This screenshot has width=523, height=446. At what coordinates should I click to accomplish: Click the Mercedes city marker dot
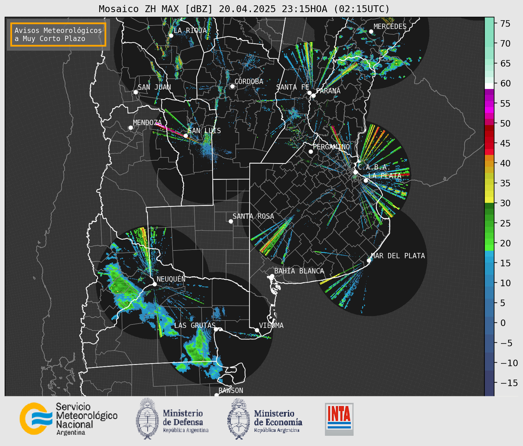point(371,32)
